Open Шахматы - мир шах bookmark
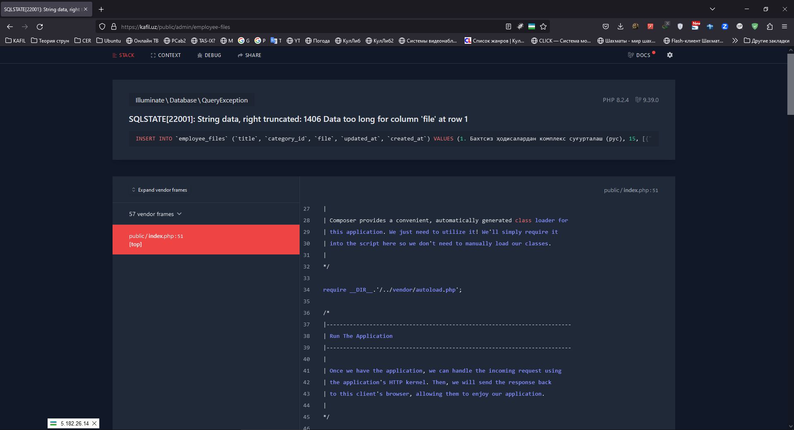 [x=626, y=40]
